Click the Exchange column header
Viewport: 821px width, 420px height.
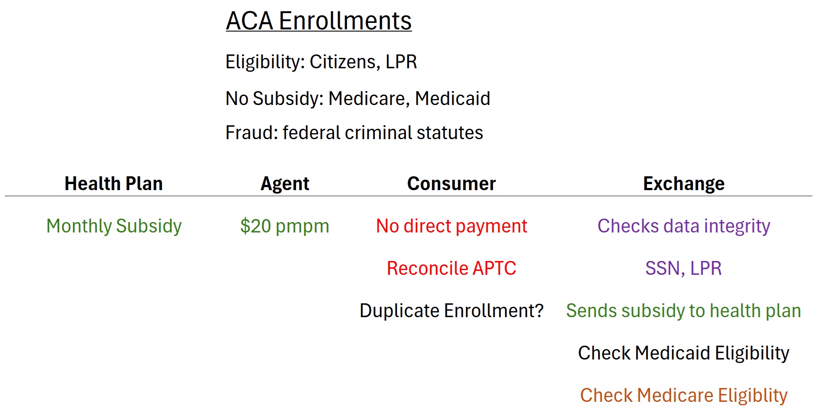pyautogui.click(x=684, y=184)
